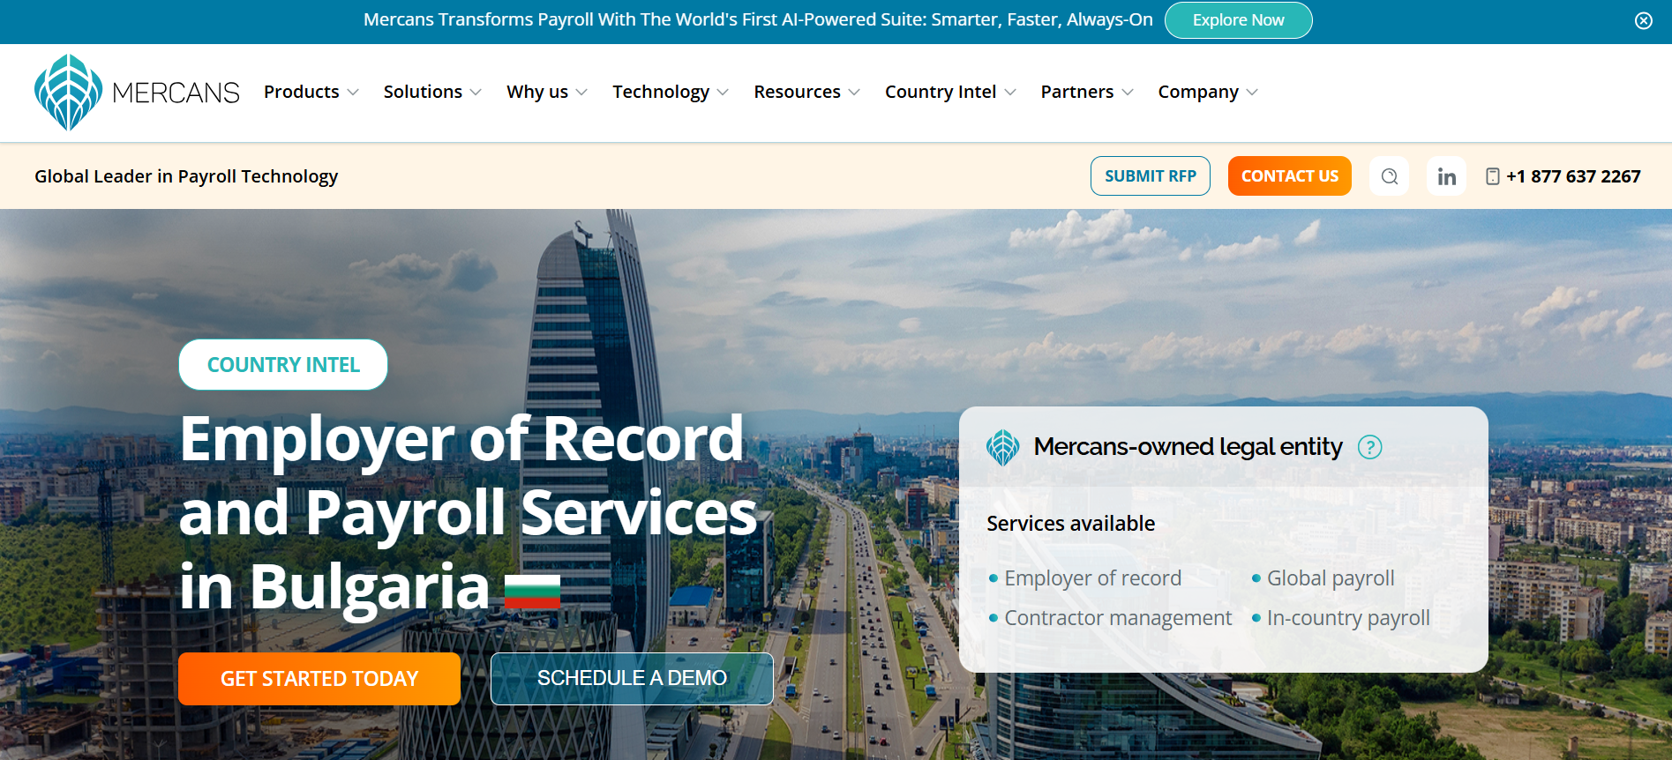The image size is (1672, 760).
Task: Select 'Employer of record' service item
Action: coord(1092,578)
